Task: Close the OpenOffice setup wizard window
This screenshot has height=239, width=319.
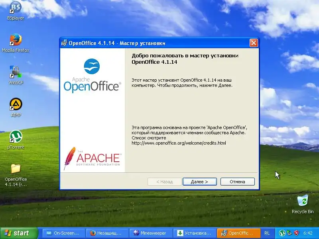Action: (x=254, y=43)
